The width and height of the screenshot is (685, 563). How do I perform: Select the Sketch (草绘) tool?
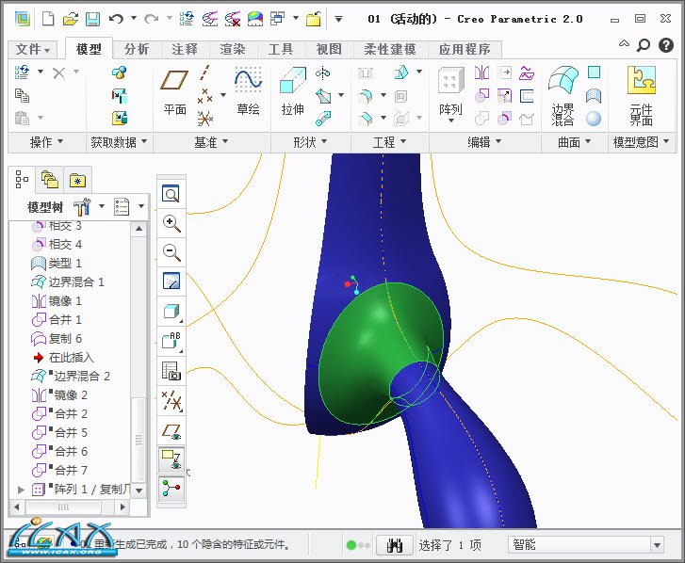click(x=248, y=92)
